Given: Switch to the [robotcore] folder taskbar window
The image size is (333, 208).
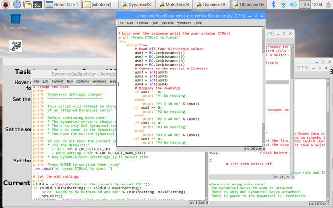Looking at the screenshot, I should [100, 5].
